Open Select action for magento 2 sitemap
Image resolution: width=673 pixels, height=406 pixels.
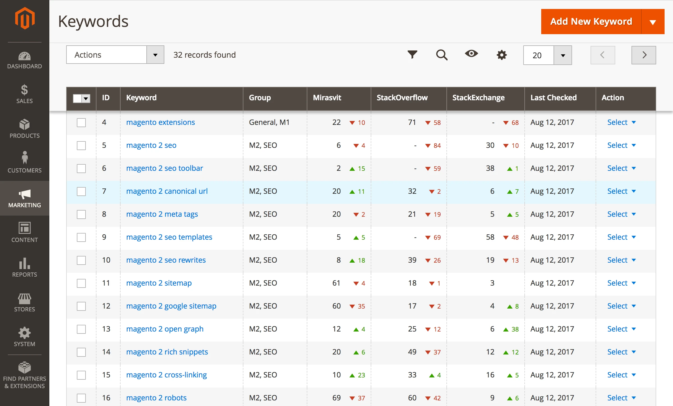621,283
